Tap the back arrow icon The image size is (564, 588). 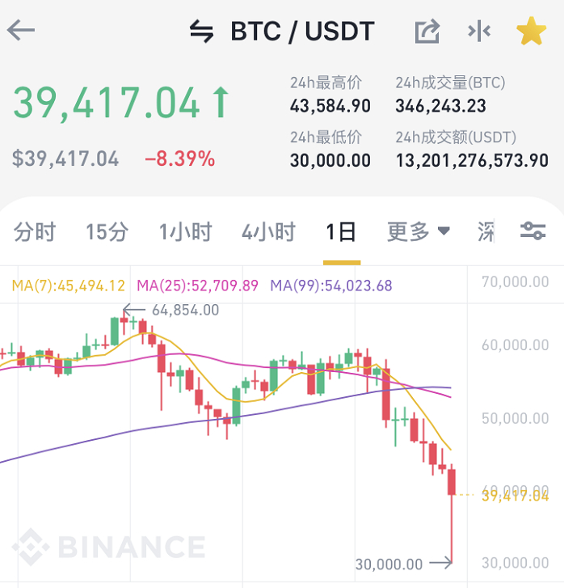(x=21, y=32)
